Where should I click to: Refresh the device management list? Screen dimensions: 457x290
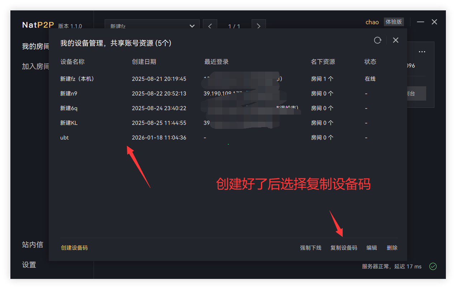tap(377, 40)
